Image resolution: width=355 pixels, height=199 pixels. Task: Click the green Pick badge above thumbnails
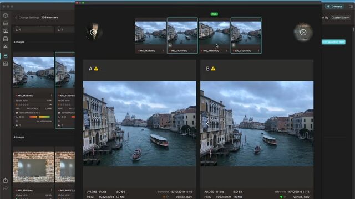(x=214, y=14)
